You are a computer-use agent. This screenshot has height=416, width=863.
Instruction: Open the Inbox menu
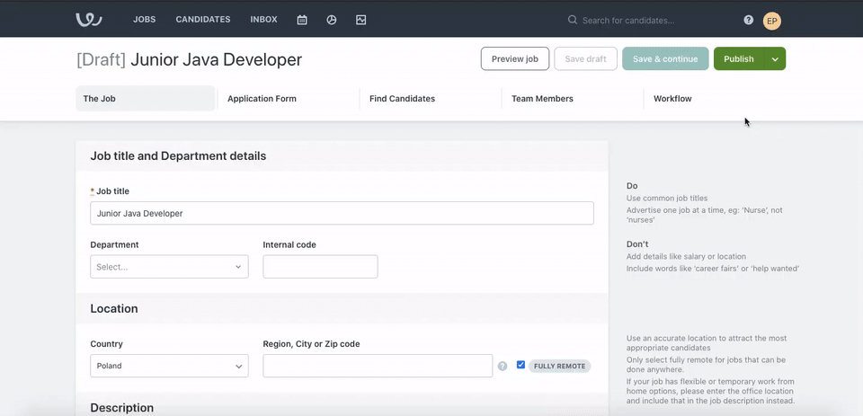tap(263, 19)
